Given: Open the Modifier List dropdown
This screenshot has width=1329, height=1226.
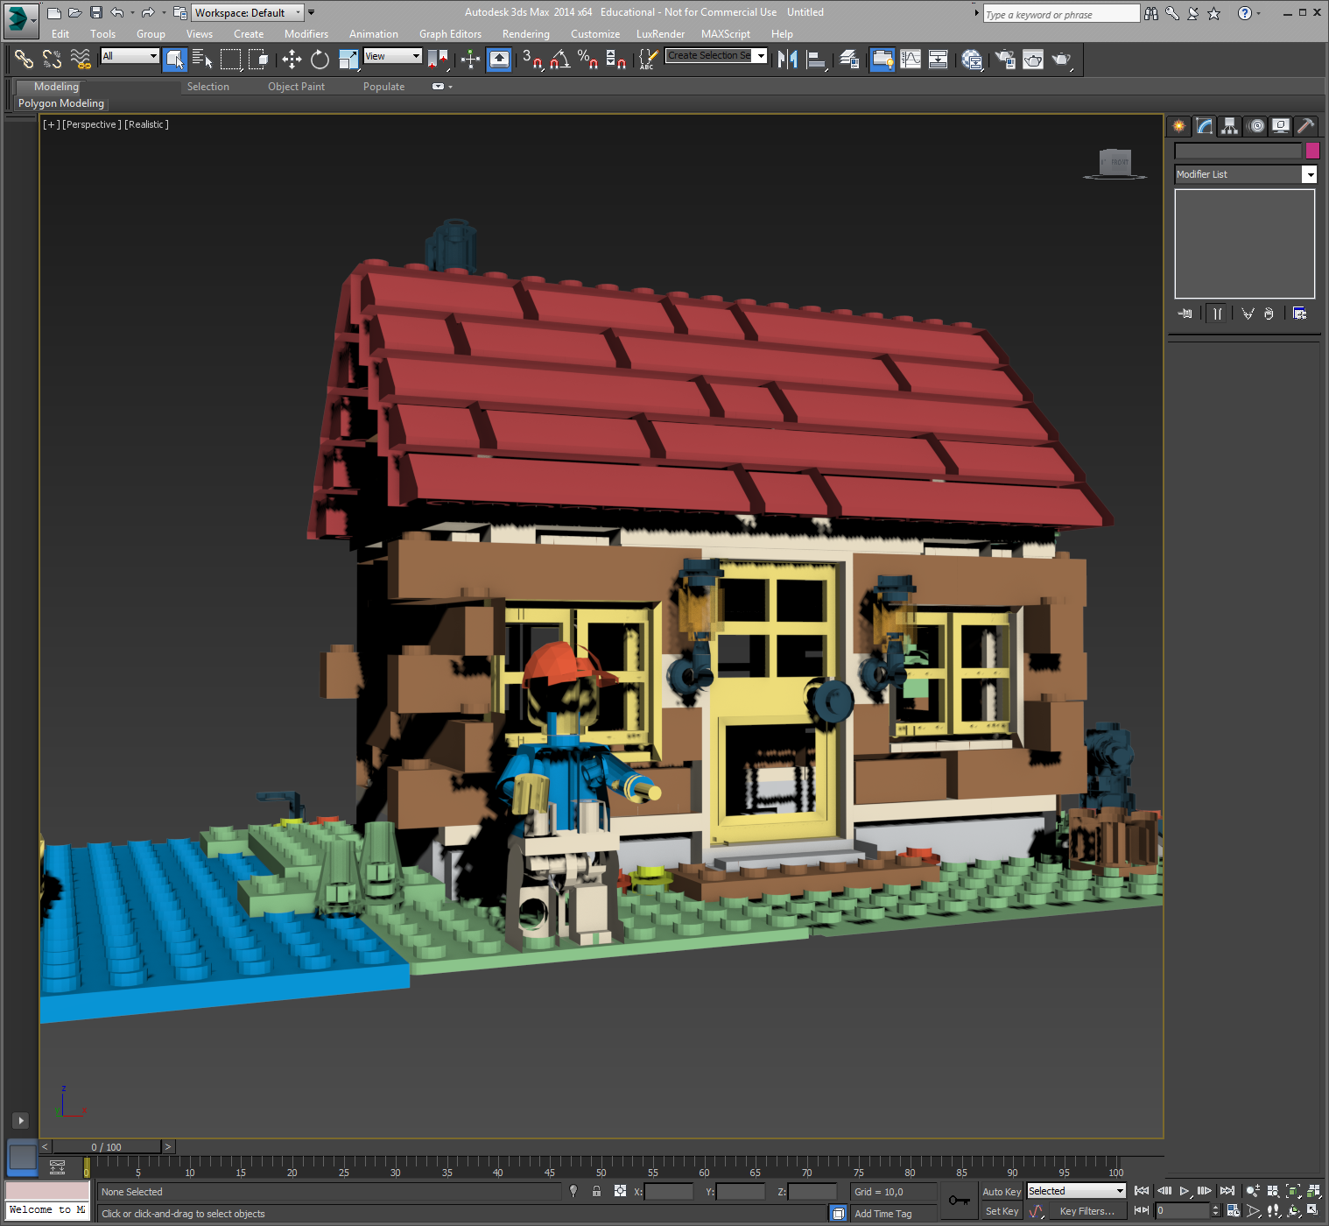Looking at the screenshot, I should tap(1310, 174).
